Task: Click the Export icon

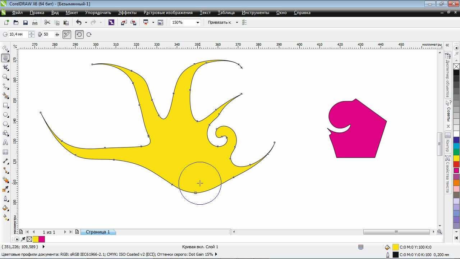Action: pyautogui.click(x=133, y=22)
